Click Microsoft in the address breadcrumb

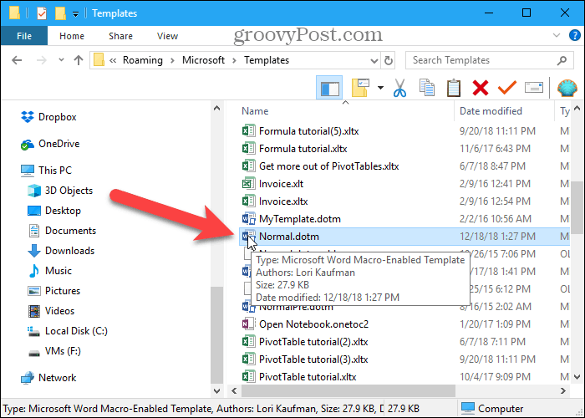[203, 60]
